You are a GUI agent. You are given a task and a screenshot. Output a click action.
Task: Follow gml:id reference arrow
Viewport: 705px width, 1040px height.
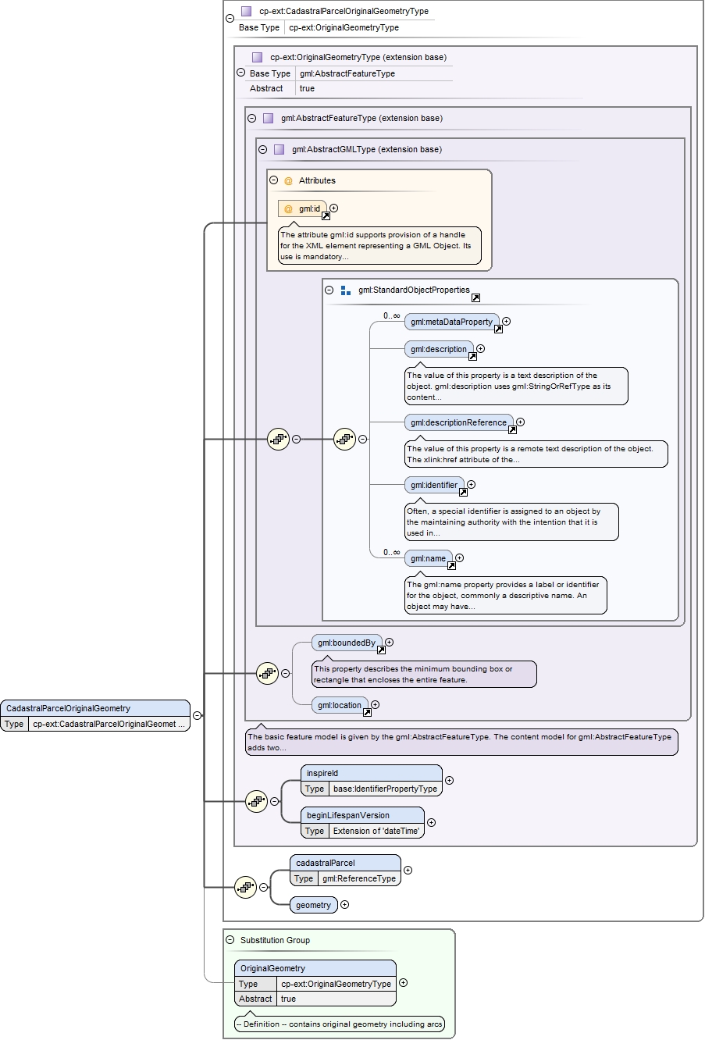(326, 215)
